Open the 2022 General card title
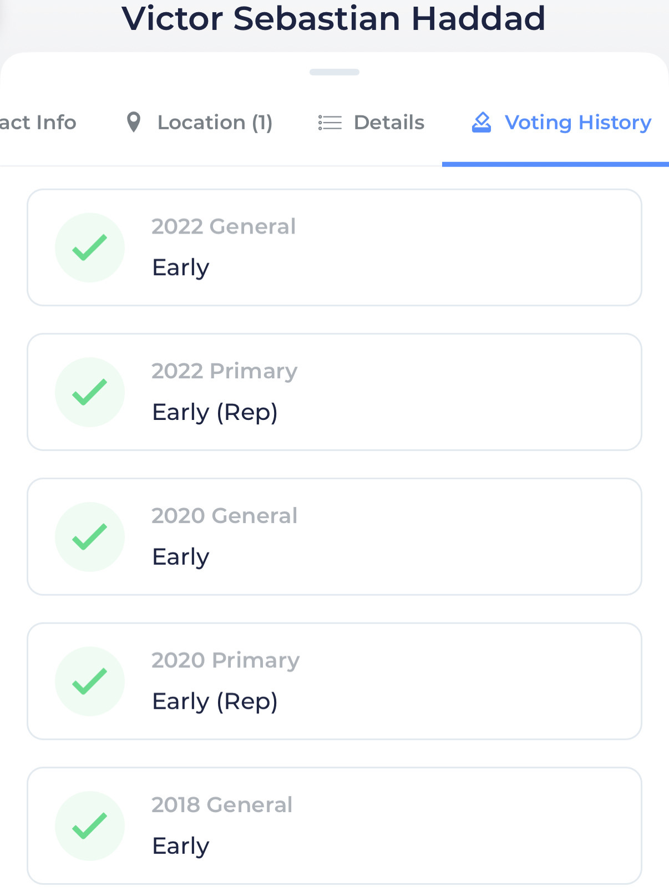 pyautogui.click(x=224, y=226)
